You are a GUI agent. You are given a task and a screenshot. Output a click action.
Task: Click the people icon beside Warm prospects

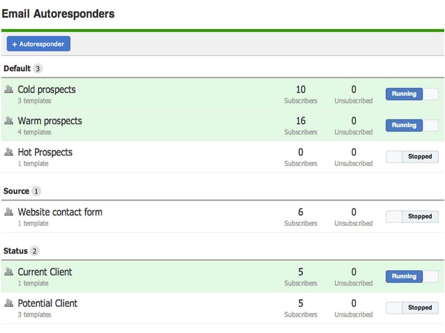tap(9, 120)
